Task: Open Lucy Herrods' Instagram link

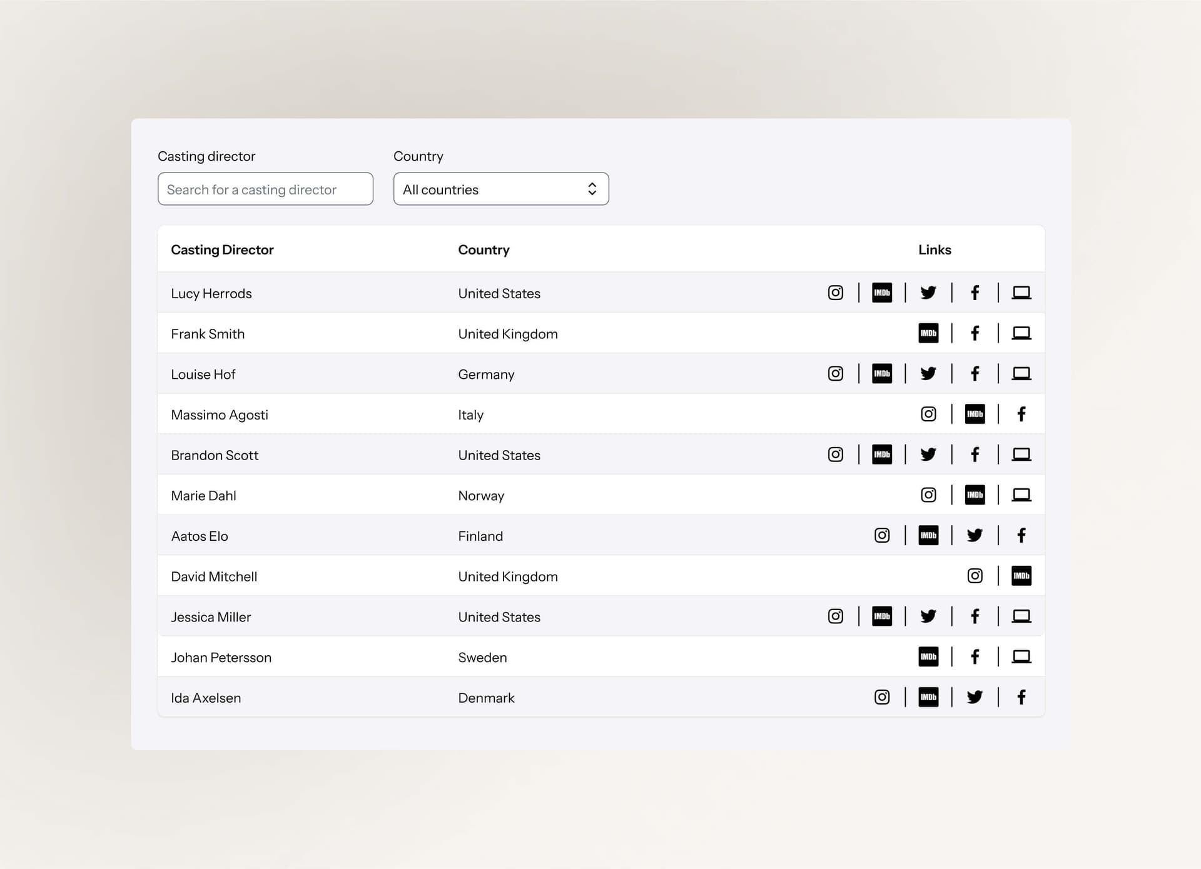Action: tap(835, 293)
